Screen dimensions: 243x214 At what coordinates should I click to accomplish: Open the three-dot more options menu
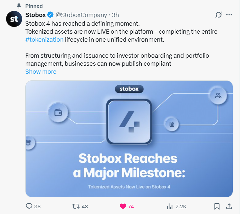coord(229,15)
